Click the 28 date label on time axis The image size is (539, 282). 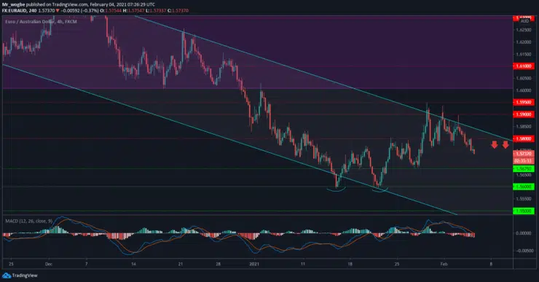(218, 264)
